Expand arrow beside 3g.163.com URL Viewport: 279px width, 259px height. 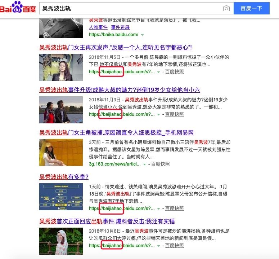[x=145, y=164]
